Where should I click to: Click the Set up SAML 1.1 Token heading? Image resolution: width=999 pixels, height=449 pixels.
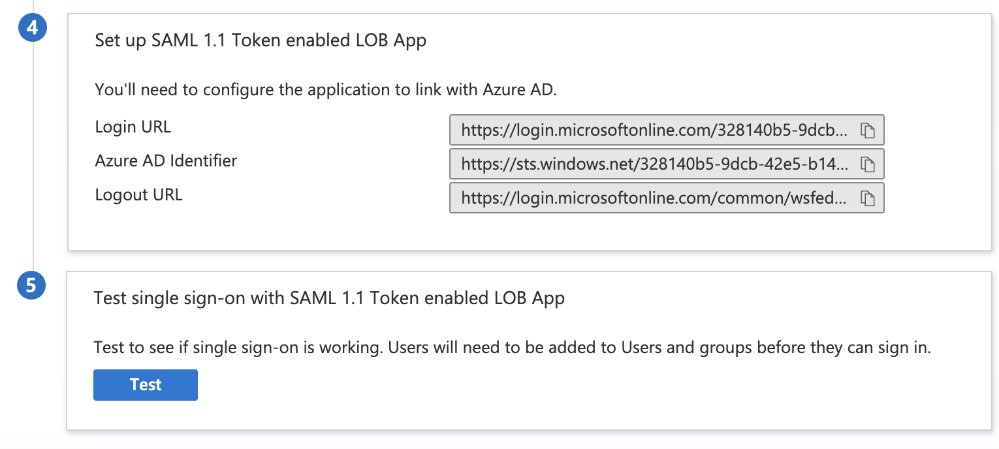coord(261,40)
